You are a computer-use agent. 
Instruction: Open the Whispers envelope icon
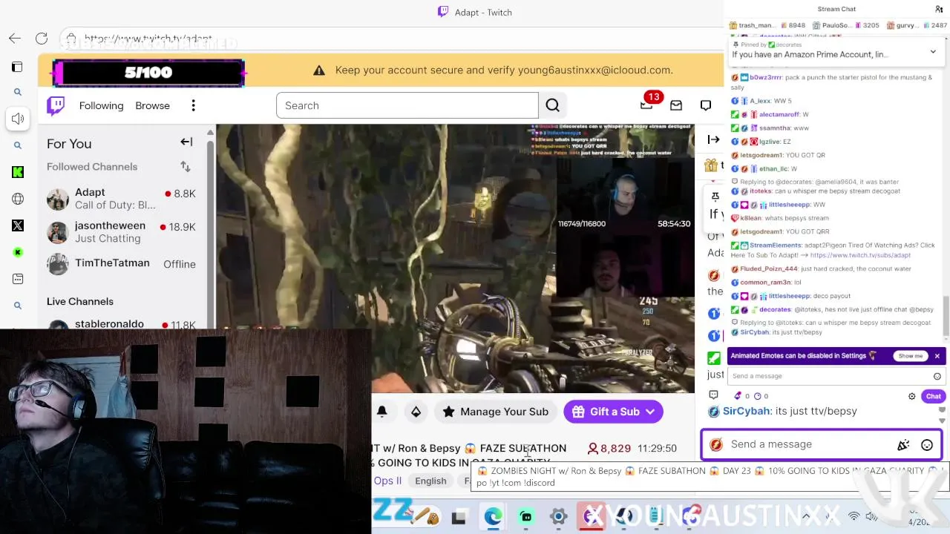click(675, 106)
